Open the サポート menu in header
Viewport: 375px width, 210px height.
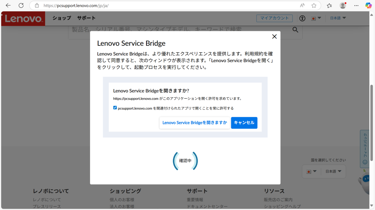(86, 18)
